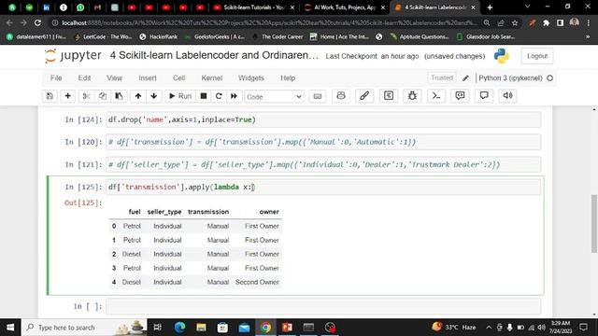Click the Second Owner cell in row 4
Image resolution: width=598 pixels, height=336 pixels.
point(257,282)
